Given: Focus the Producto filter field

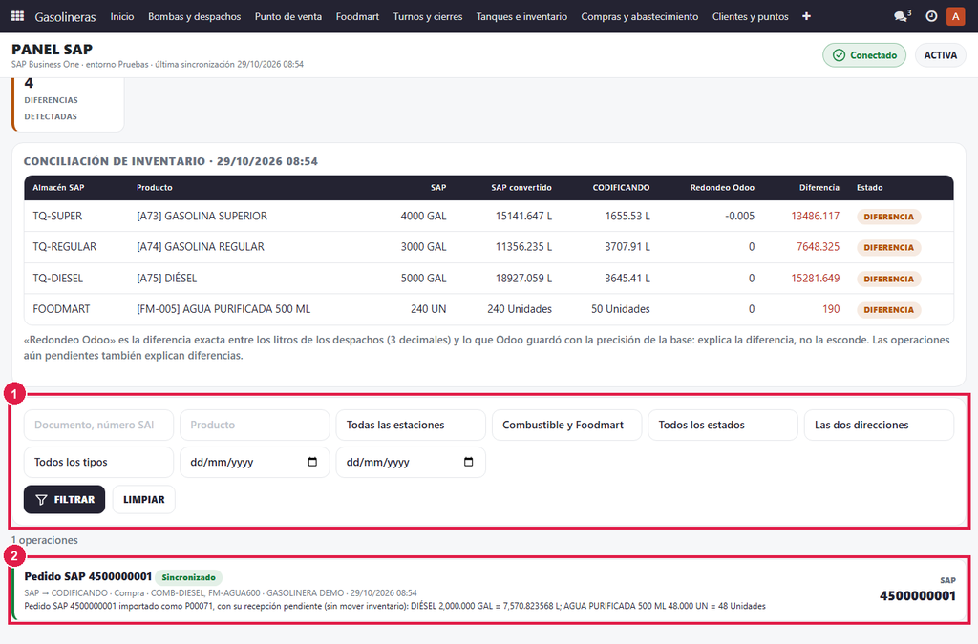Looking at the screenshot, I should (x=254, y=425).
